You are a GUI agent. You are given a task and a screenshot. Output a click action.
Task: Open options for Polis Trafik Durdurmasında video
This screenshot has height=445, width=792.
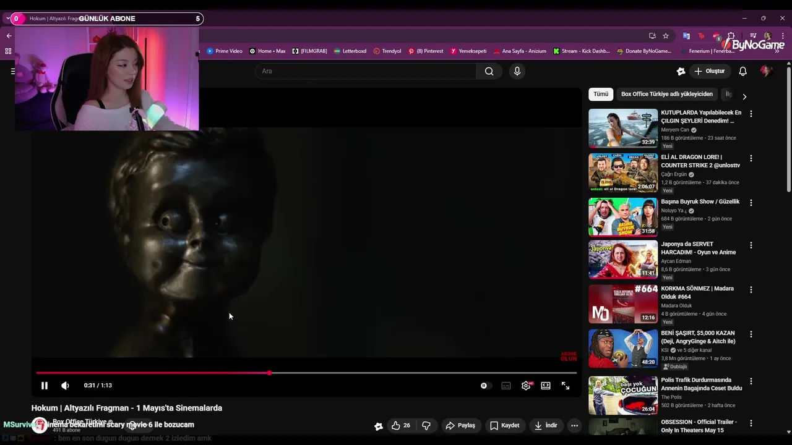[x=751, y=381]
